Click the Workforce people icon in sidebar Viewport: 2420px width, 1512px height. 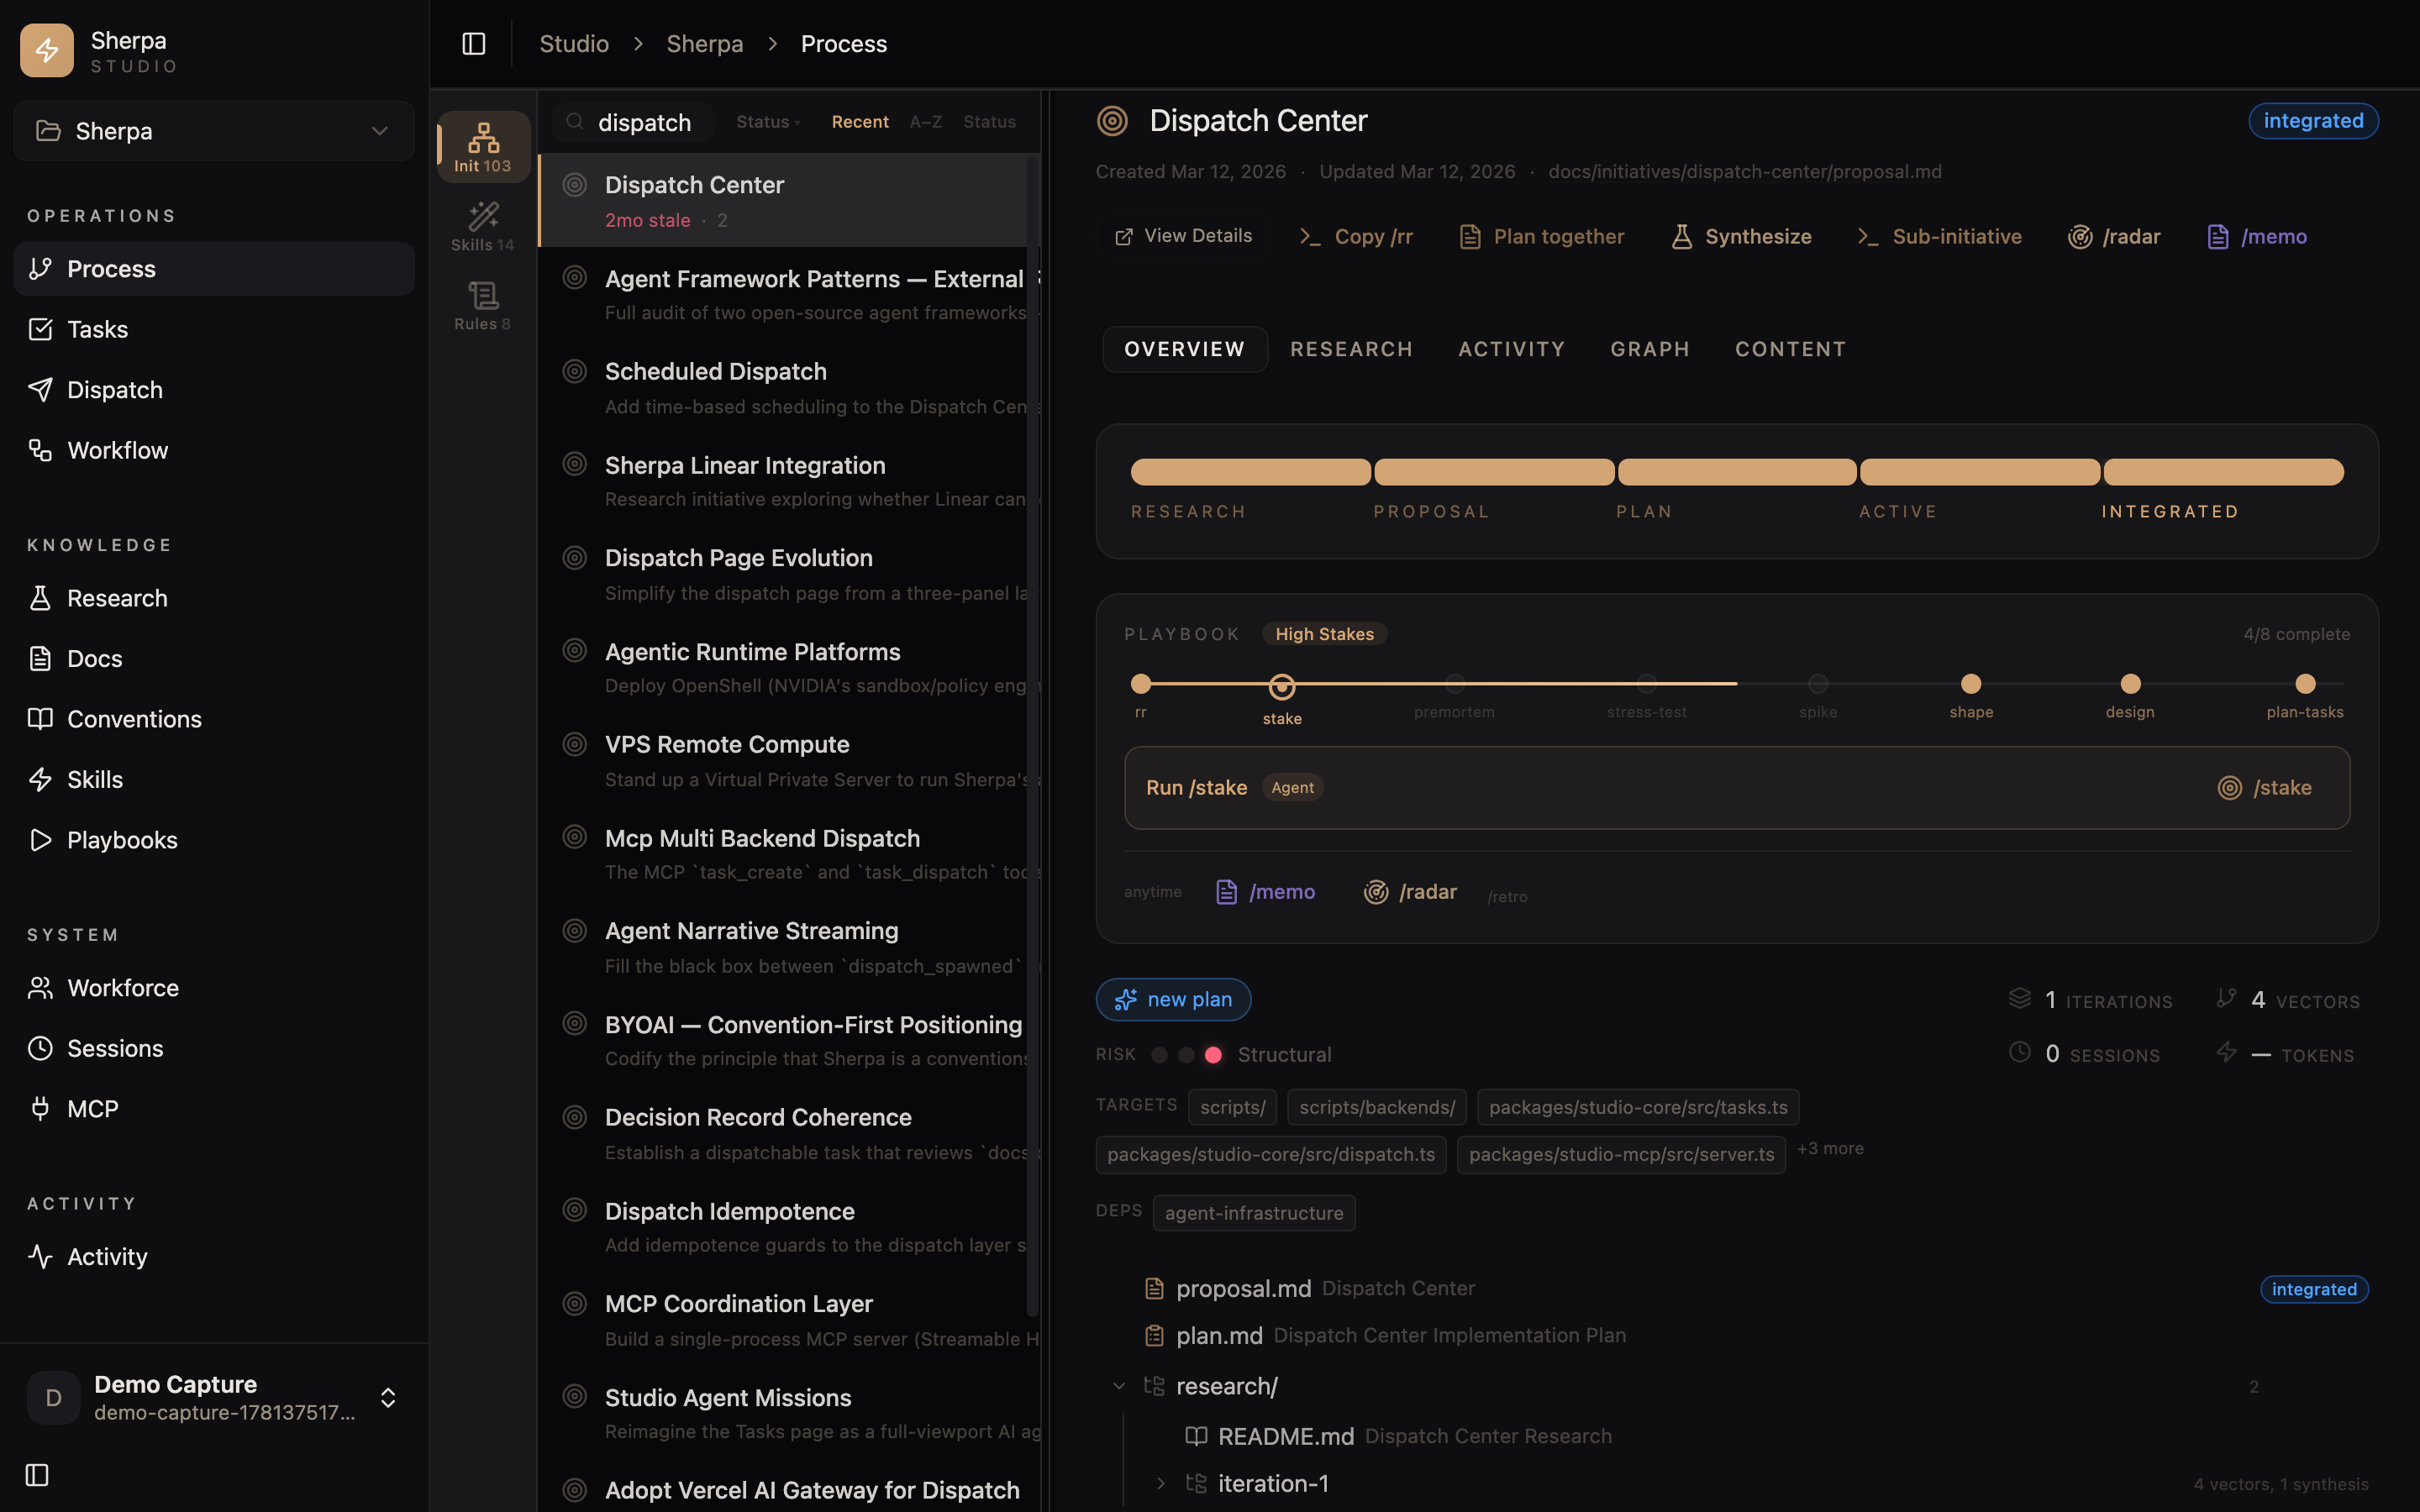pos(40,988)
